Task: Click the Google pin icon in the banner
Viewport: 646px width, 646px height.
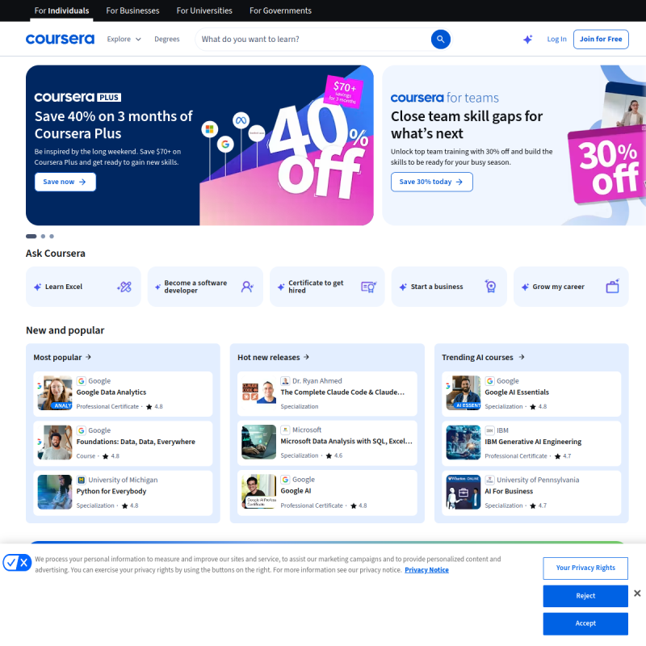Action: click(225, 145)
